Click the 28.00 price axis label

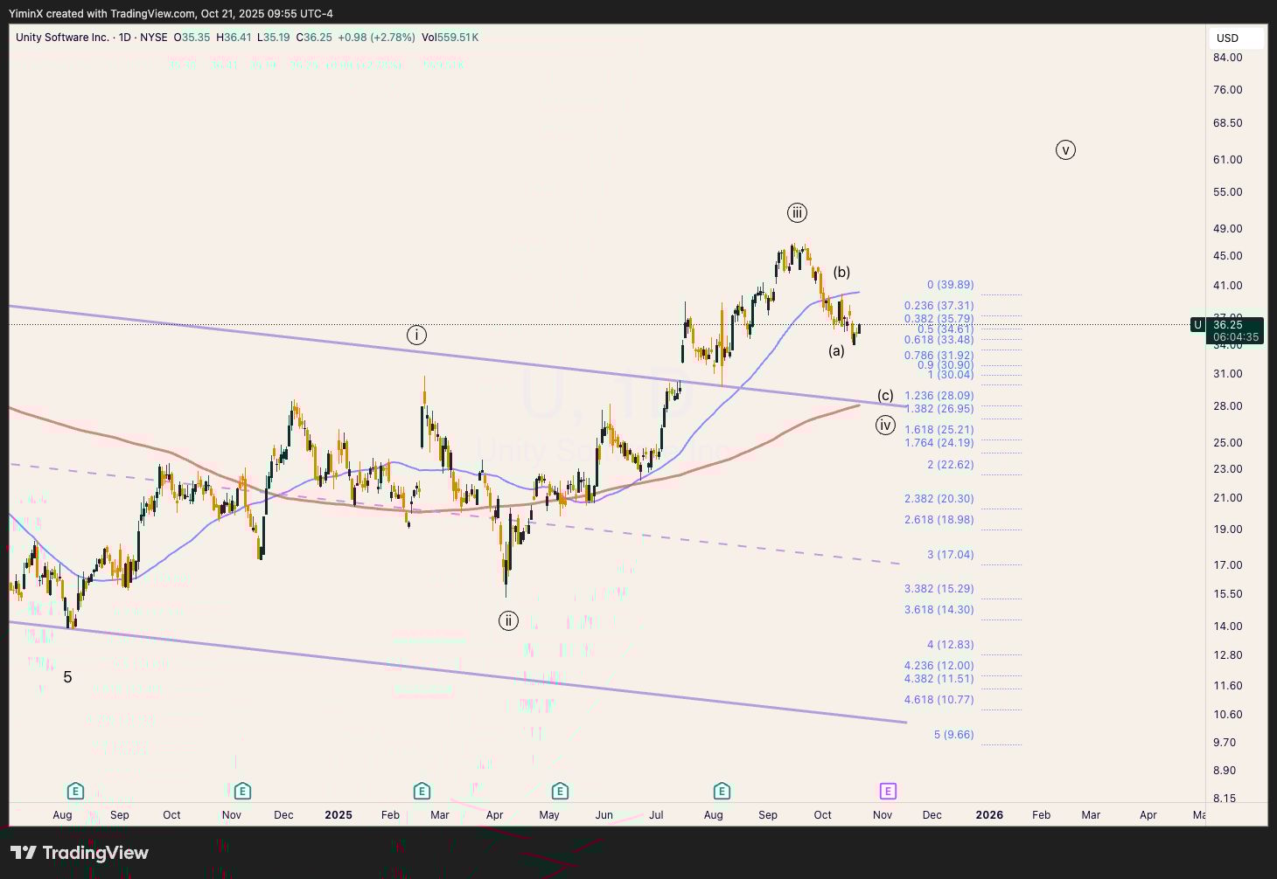click(1228, 406)
